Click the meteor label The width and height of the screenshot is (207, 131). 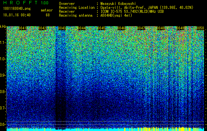coord(47,10)
